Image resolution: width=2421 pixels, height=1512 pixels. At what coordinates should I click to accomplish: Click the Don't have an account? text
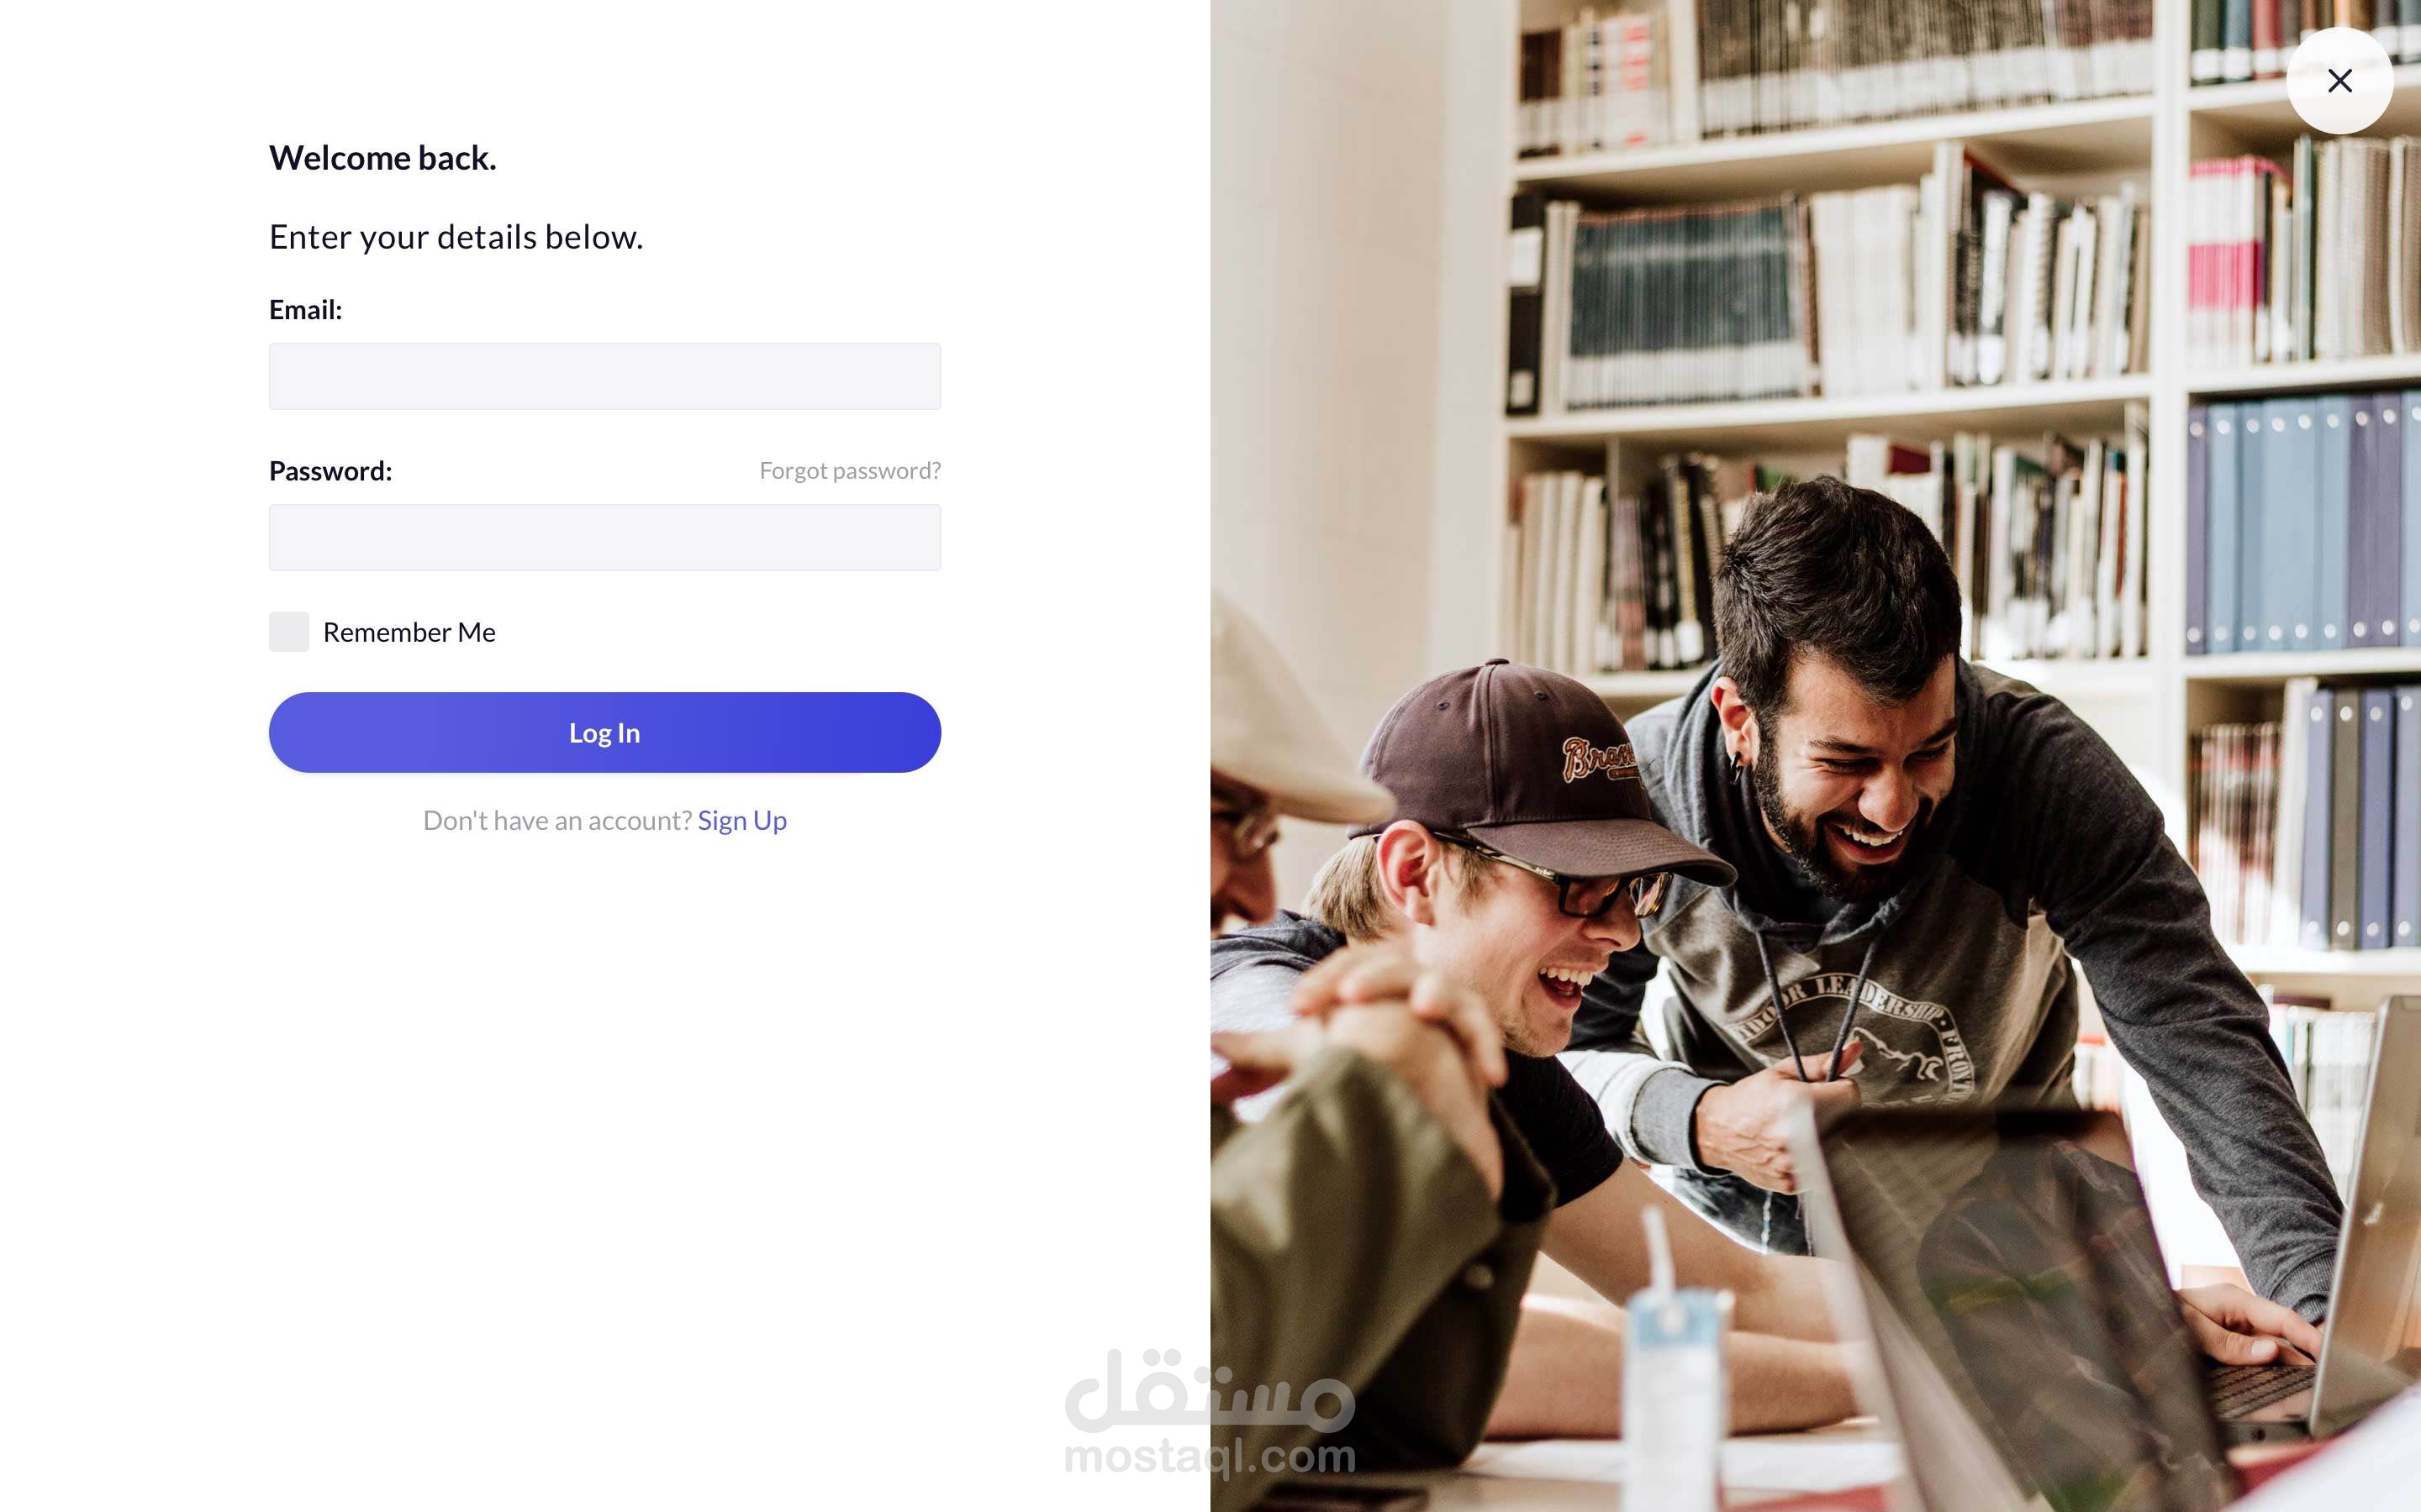pos(557,820)
